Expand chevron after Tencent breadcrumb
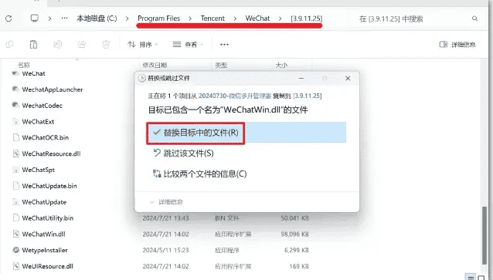 [x=235, y=19]
